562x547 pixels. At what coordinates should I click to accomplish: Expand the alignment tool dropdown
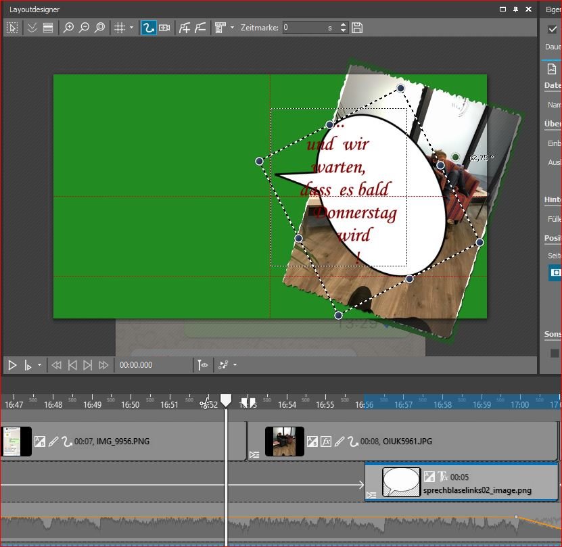[232, 28]
